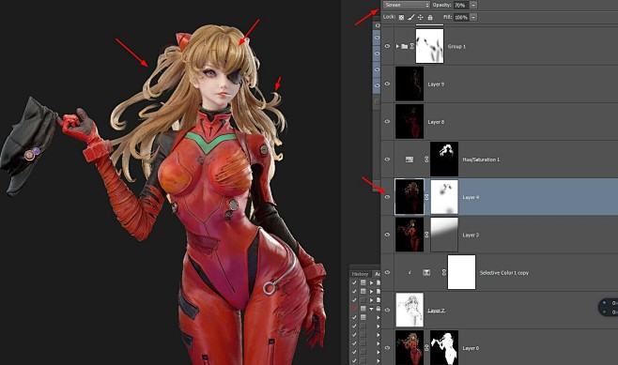This screenshot has height=365, width=618.
Task: Switch to the History tab
Action: 360,274
